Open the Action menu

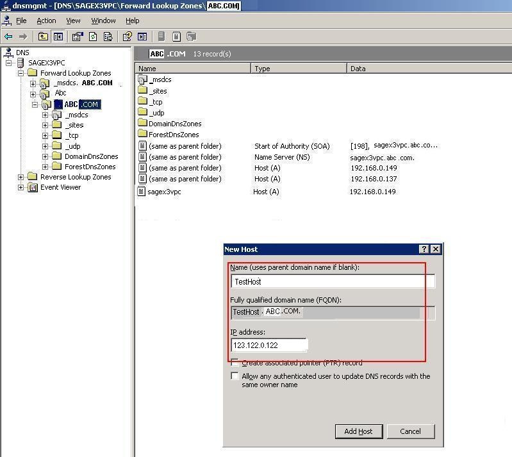pos(46,21)
